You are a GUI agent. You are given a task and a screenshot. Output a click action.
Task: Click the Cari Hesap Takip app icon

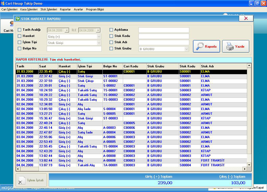(x=3, y=3)
